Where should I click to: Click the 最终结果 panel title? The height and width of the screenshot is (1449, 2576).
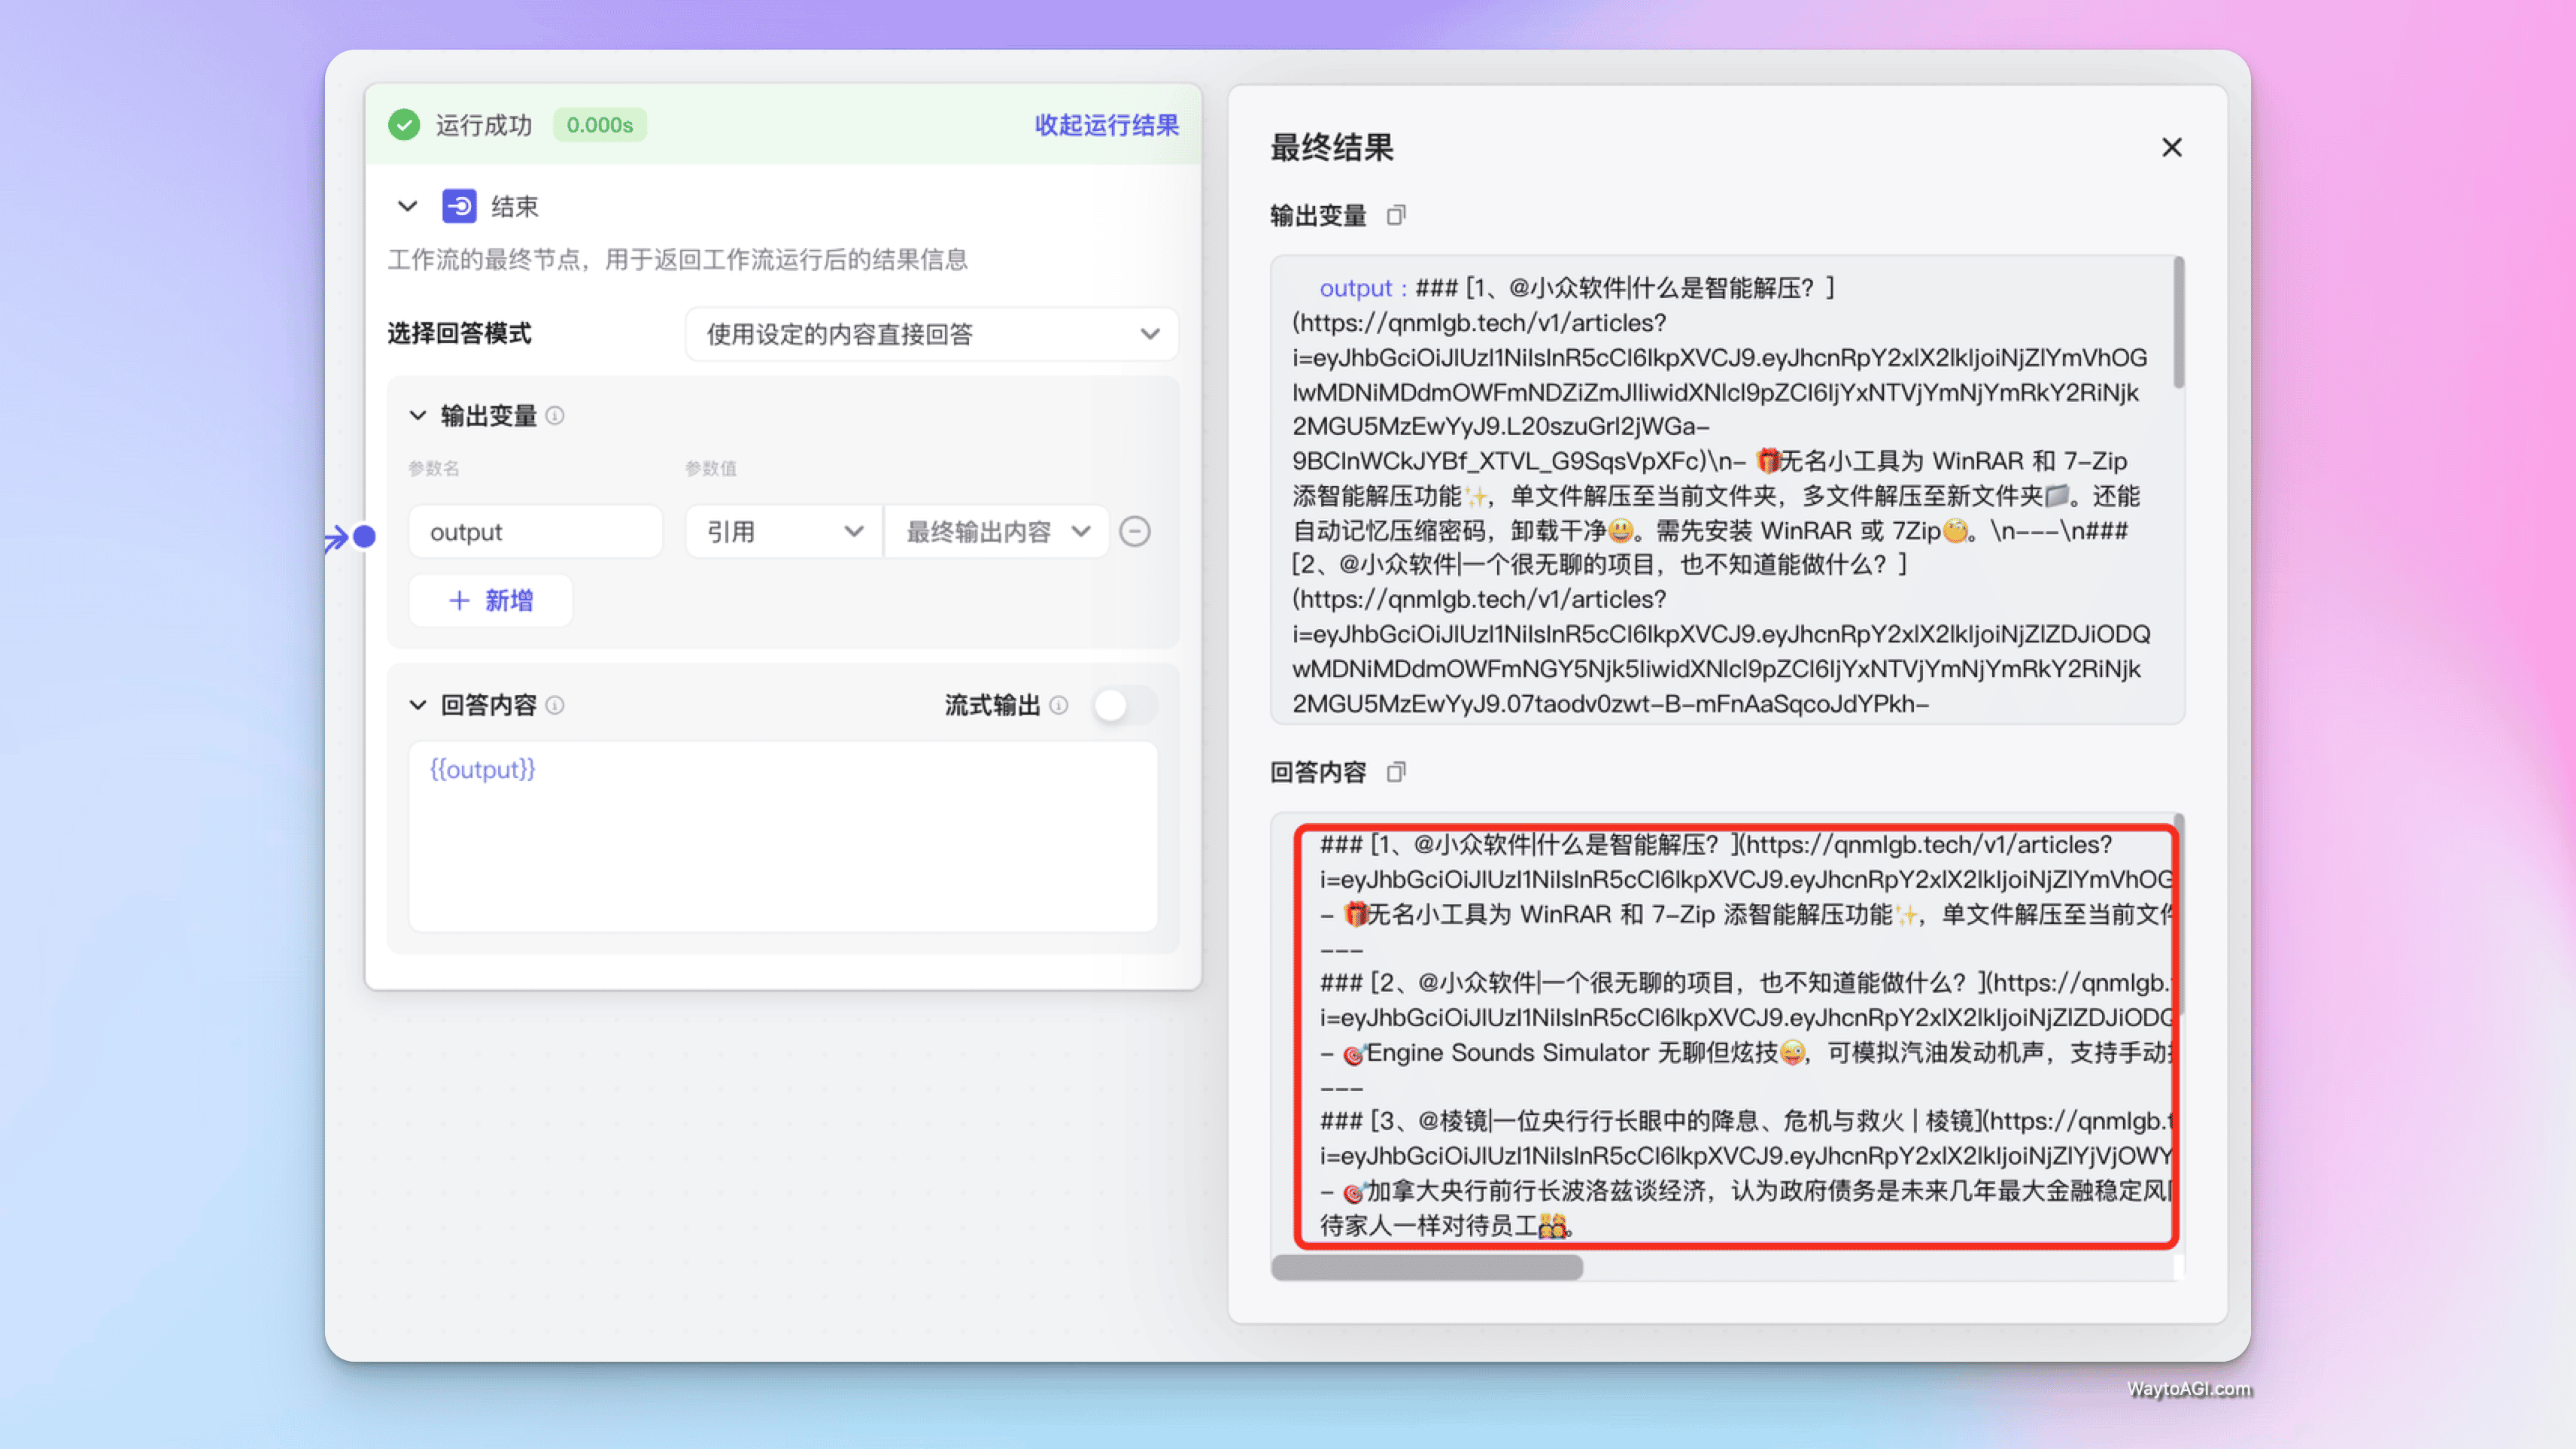click(x=1332, y=148)
